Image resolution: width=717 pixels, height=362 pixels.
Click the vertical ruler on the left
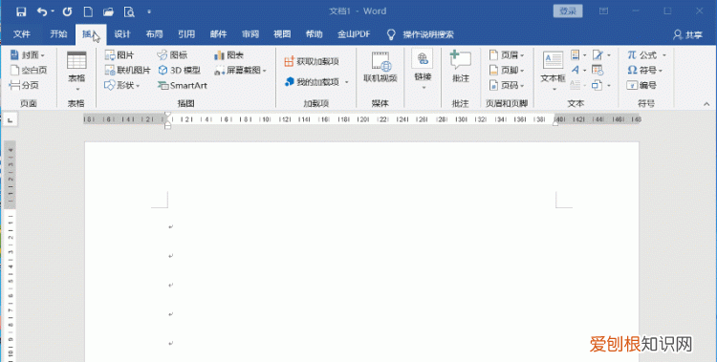(11, 251)
